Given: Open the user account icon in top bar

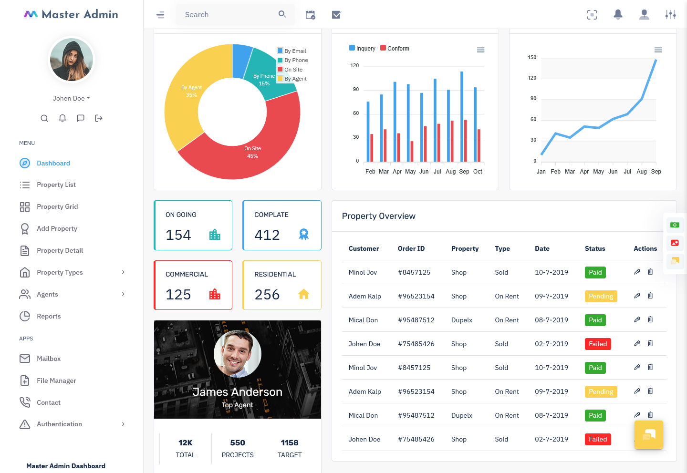Looking at the screenshot, I should point(644,15).
